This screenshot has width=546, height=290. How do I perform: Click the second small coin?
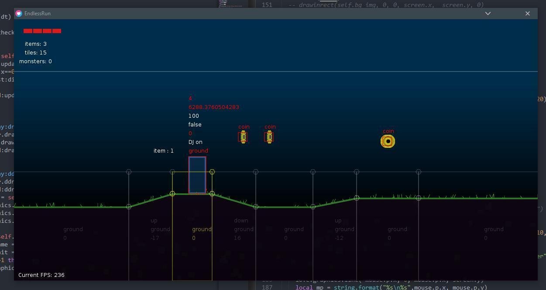[269, 137]
